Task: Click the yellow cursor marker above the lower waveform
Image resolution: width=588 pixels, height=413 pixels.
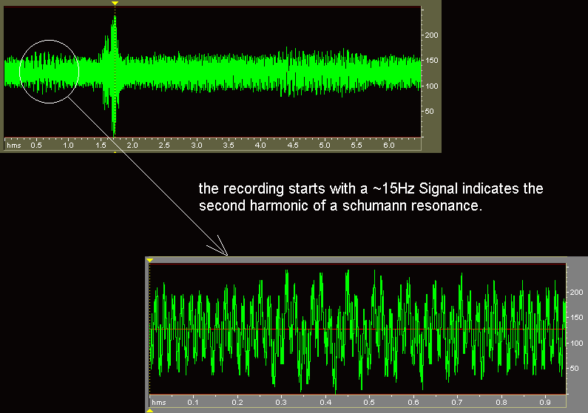Action: click(149, 260)
